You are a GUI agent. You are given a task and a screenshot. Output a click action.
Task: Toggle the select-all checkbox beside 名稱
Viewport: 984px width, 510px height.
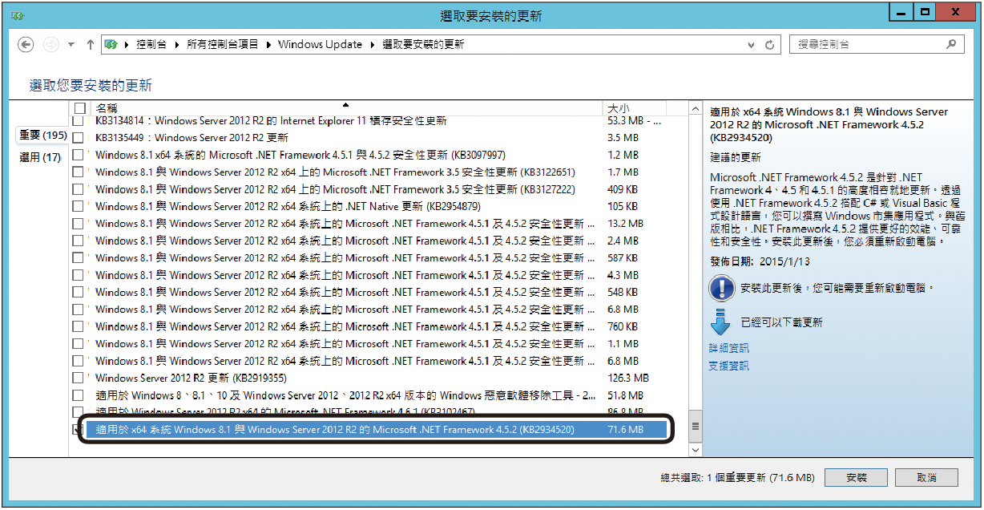click(79, 108)
